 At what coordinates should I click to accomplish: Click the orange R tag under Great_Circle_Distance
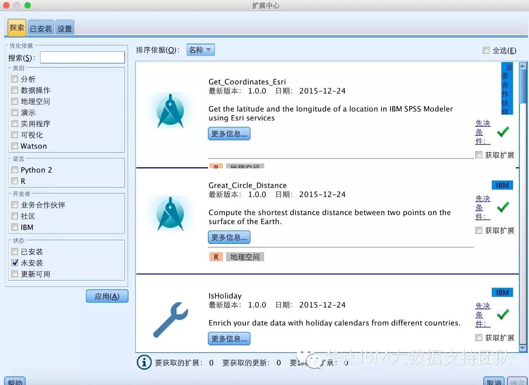coord(216,257)
